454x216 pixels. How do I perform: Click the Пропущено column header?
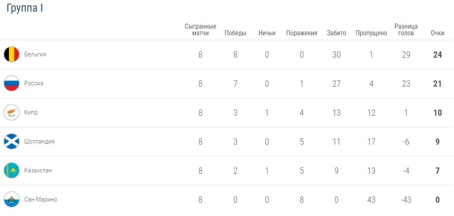click(371, 33)
